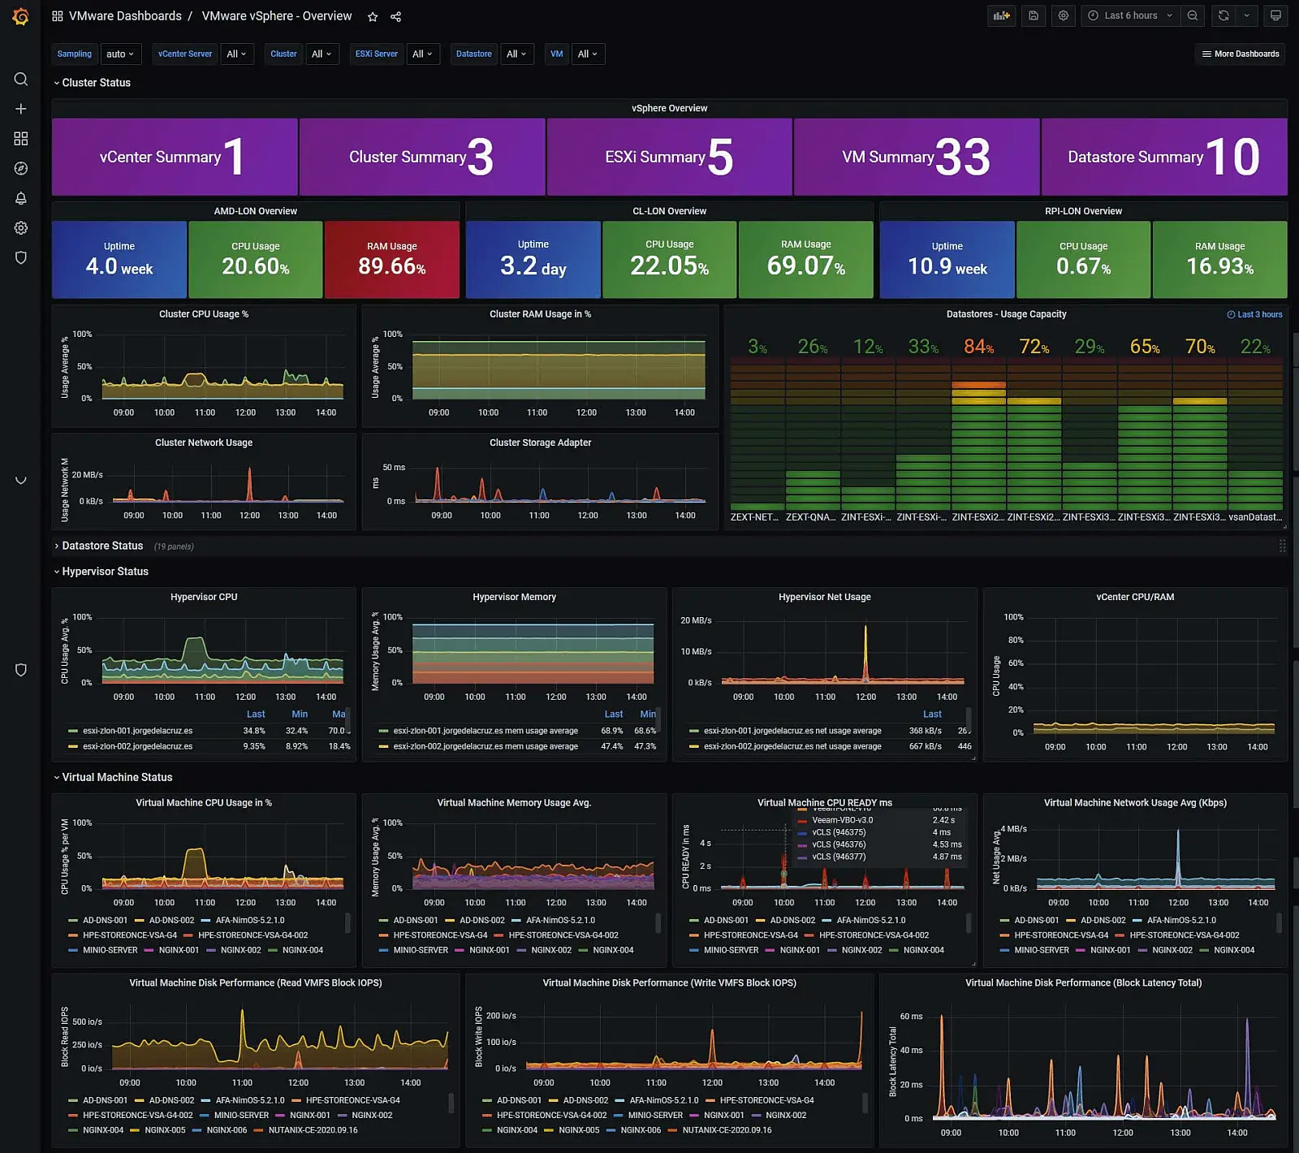Viewport: 1299px width, 1153px height.
Task: Click scrollbar in VM CPU Usage legend
Action: pos(348,922)
